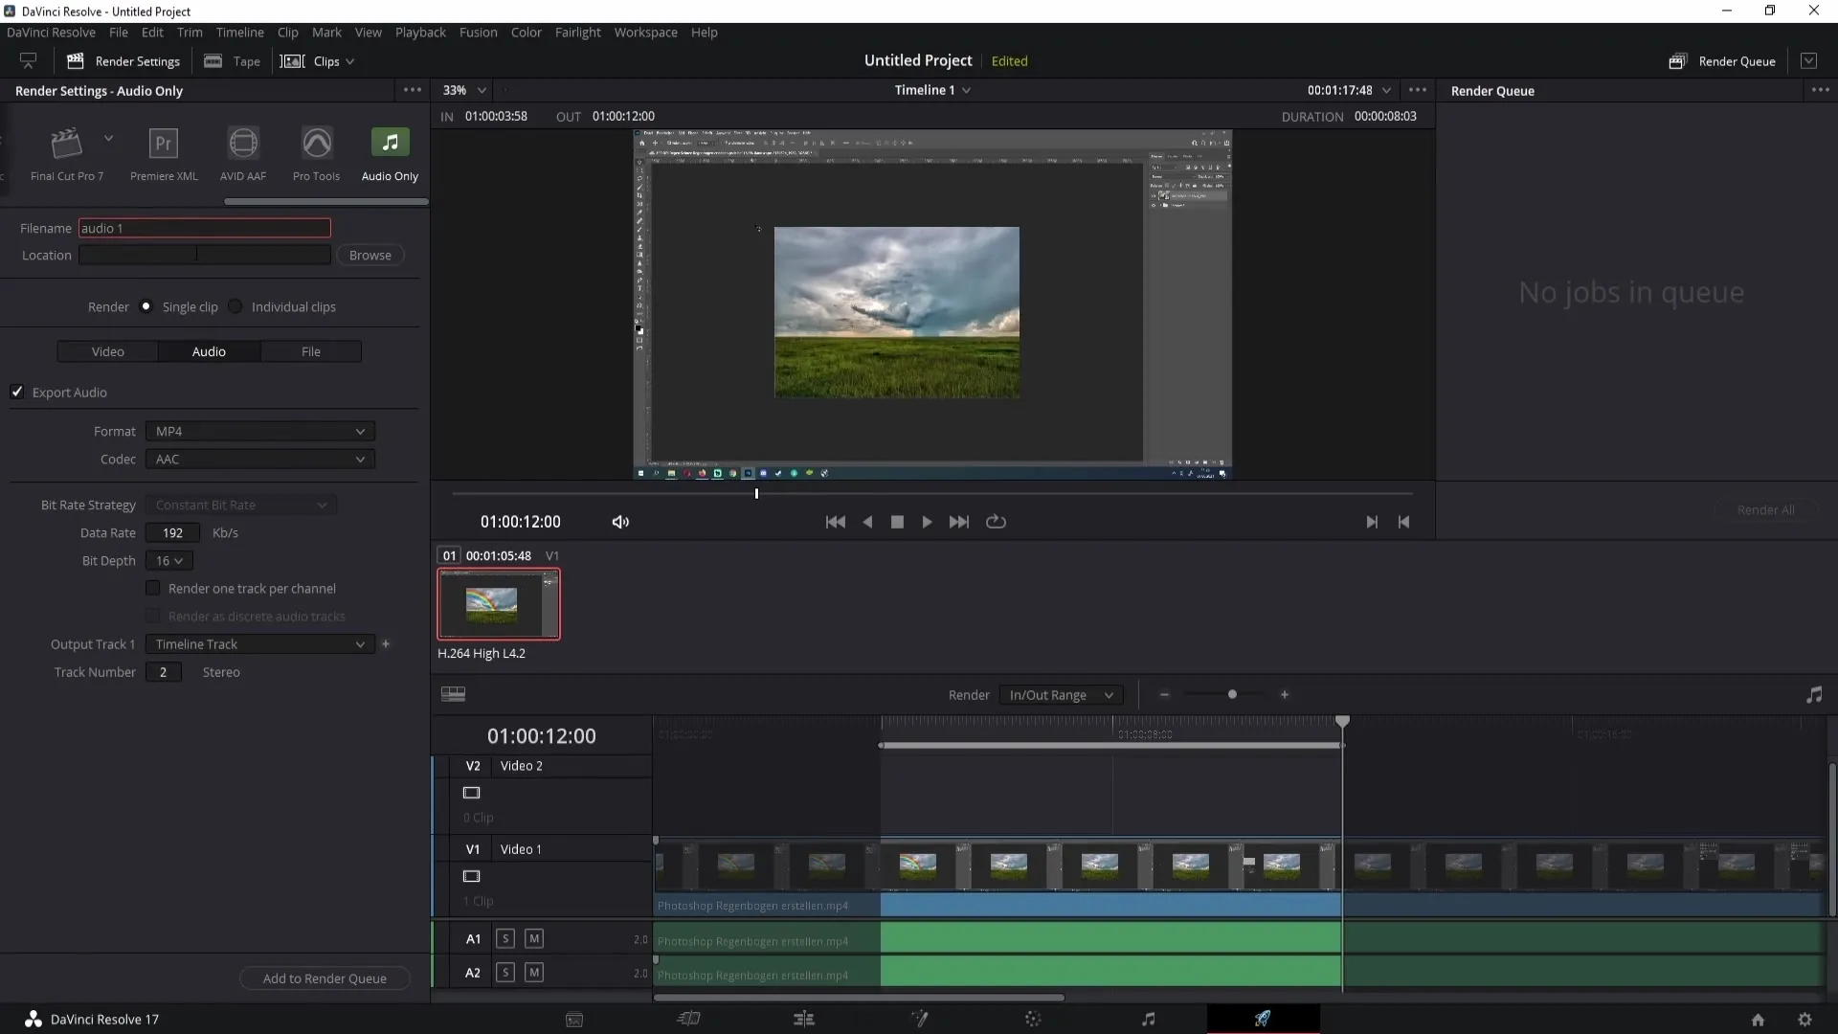Open the Edit page from the bottom bar
This screenshot has height=1034, width=1838.
pyautogui.click(x=804, y=1019)
